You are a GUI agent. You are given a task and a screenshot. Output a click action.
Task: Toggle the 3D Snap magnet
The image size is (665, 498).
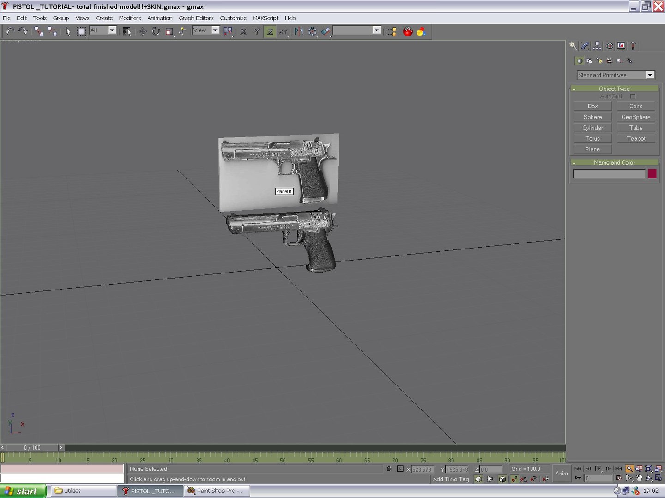coord(514,479)
